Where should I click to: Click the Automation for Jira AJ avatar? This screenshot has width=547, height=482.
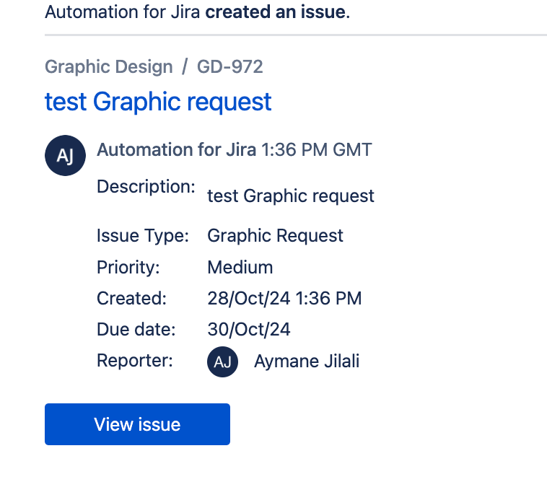[x=65, y=156]
